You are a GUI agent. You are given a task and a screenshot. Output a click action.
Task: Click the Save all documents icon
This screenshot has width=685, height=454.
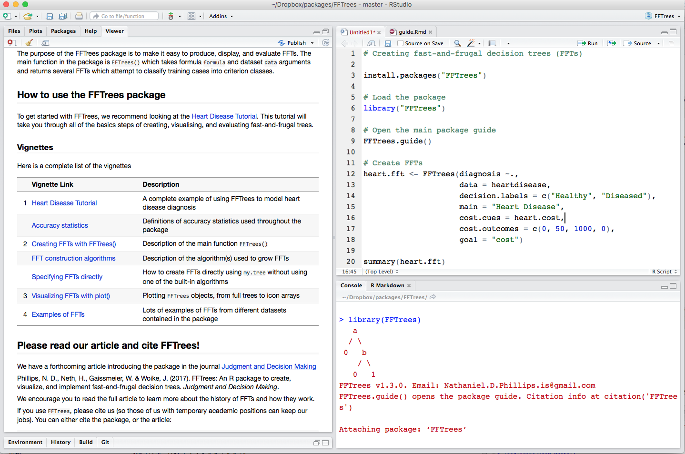pos(62,16)
